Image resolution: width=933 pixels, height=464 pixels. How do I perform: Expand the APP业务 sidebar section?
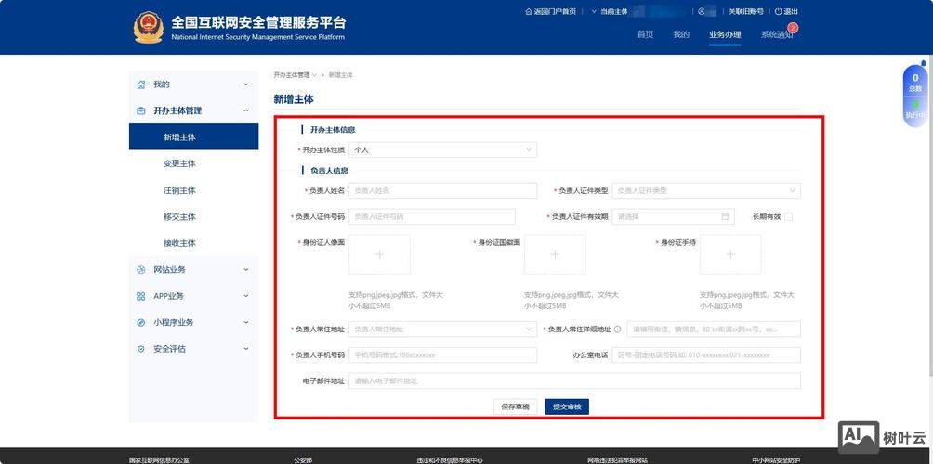tap(246, 296)
